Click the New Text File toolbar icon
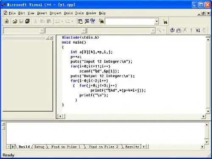212x159 pixels. [x=6, y=21]
